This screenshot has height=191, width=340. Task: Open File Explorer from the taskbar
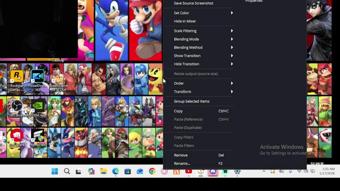pyautogui.click(x=103, y=172)
